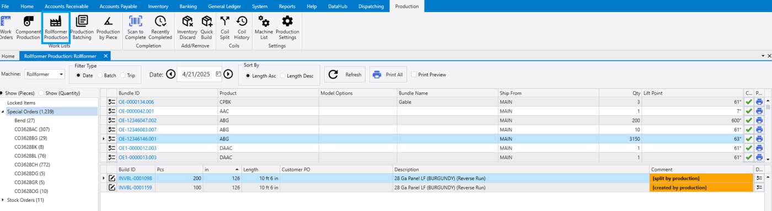Open the Machine List

[264, 27]
